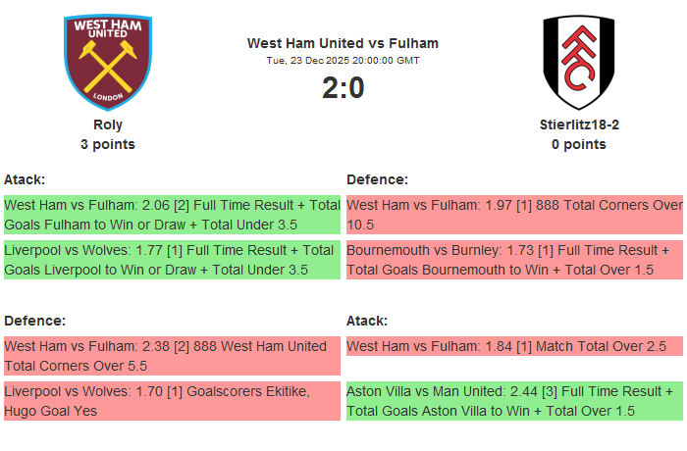687x451 pixels.
Task: Click the Fulham FC crest logo
Action: coord(578,61)
